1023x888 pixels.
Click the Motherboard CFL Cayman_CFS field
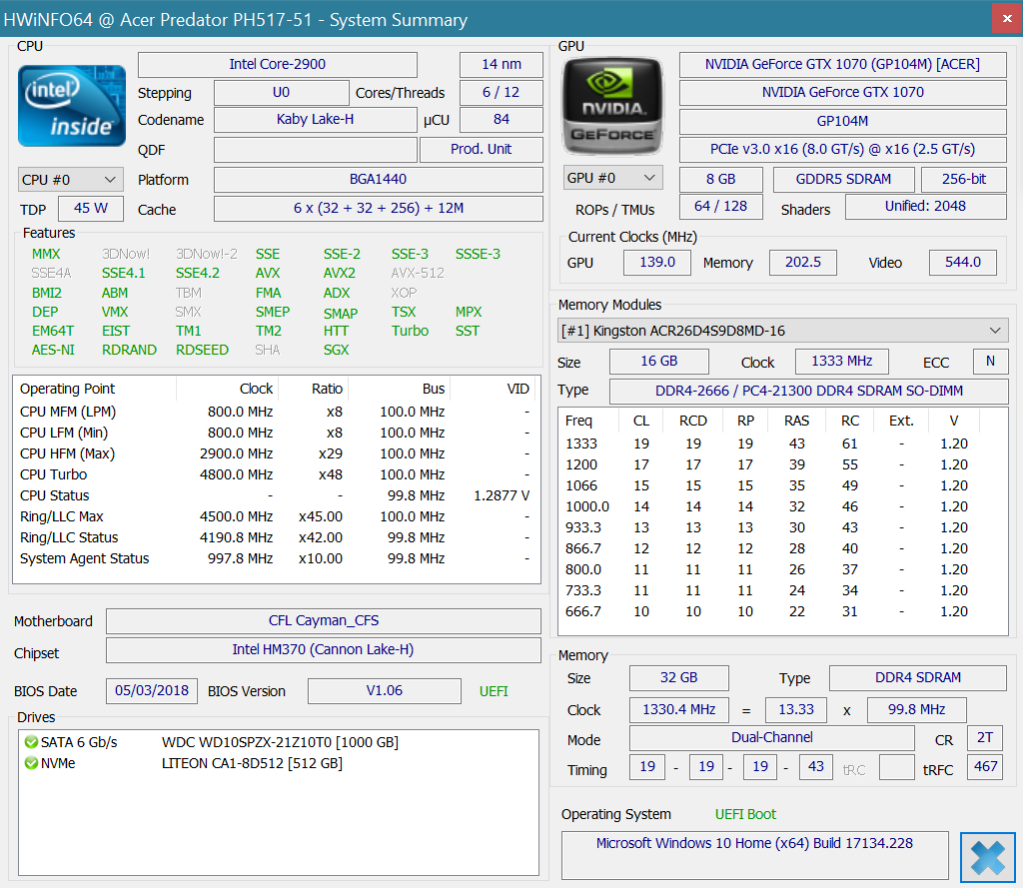coord(324,621)
